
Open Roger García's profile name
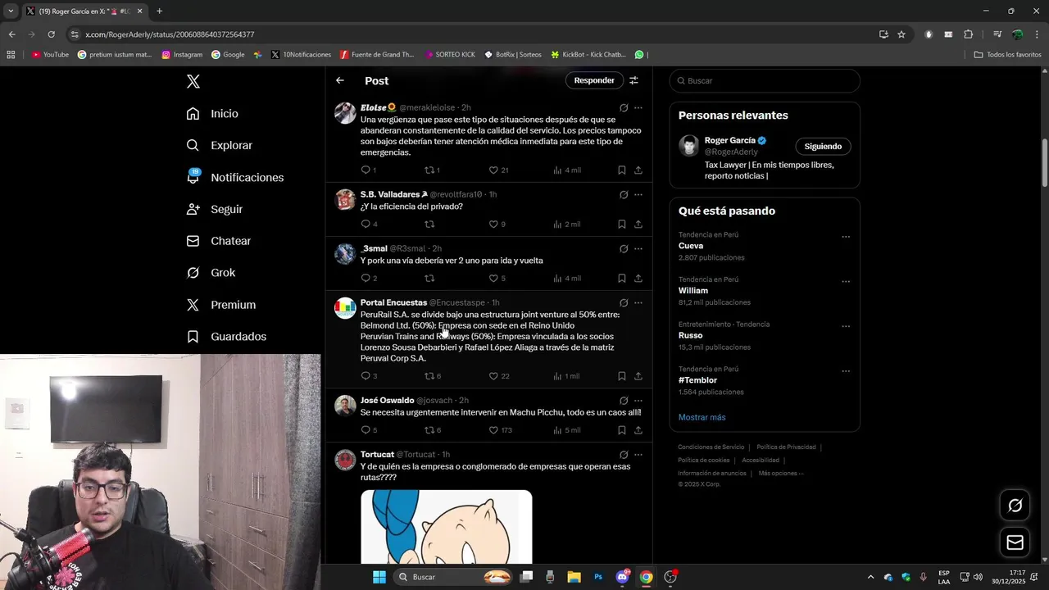[x=730, y=140]
